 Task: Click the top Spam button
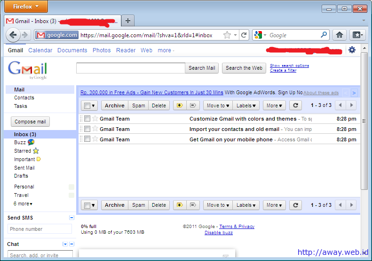139,106
